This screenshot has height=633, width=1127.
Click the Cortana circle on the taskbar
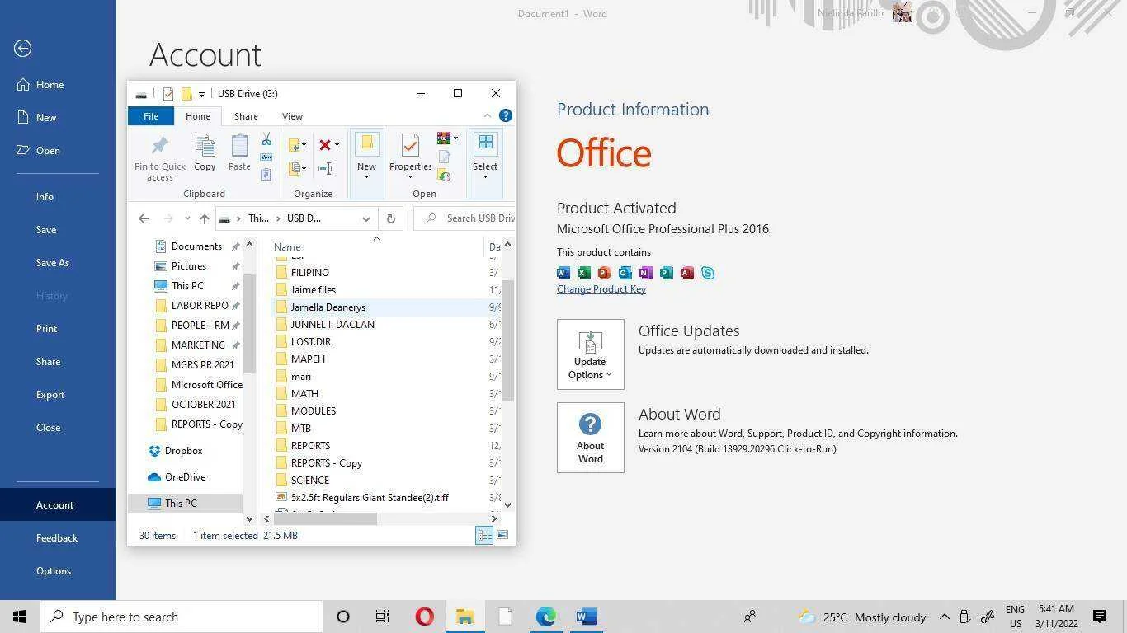tap(343, 617)
